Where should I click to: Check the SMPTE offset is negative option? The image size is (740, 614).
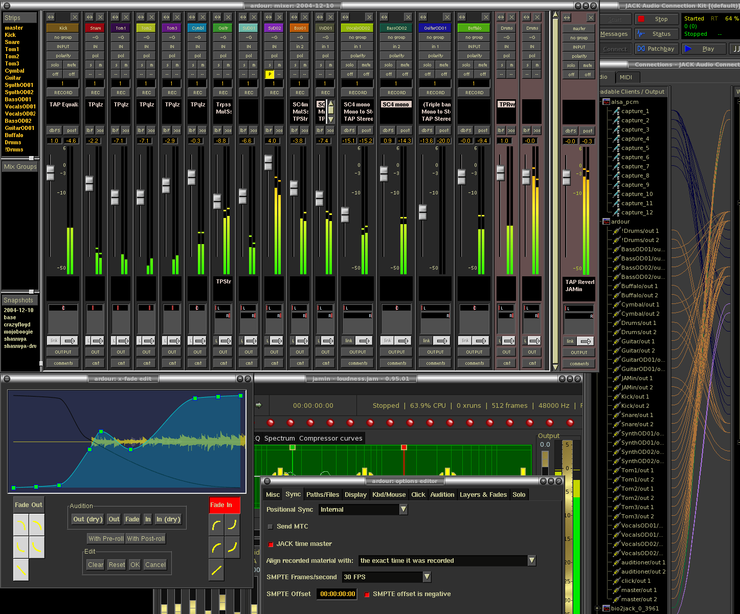(366, 594)
